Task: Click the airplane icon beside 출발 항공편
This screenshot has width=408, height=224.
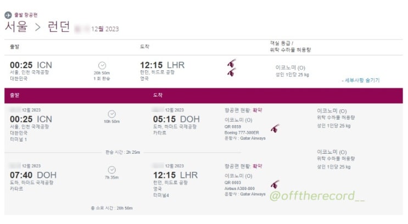Action: pyautogui.click(x=8, y=15)
